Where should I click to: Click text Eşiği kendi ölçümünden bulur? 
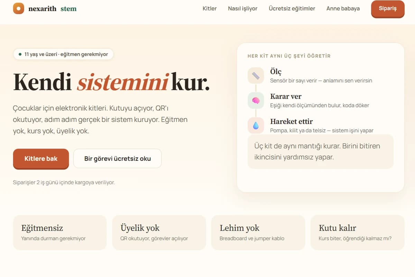click(x=320, y=105)
